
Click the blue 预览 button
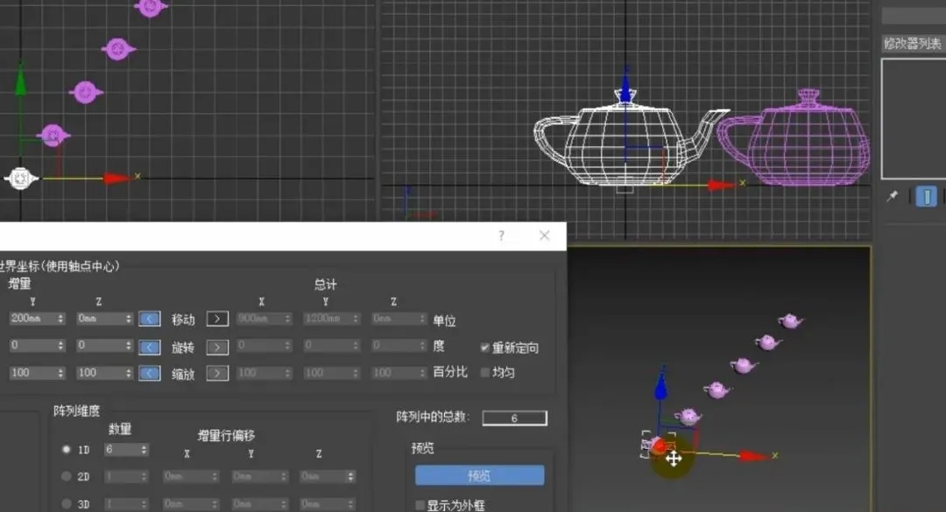pos(480,475)
